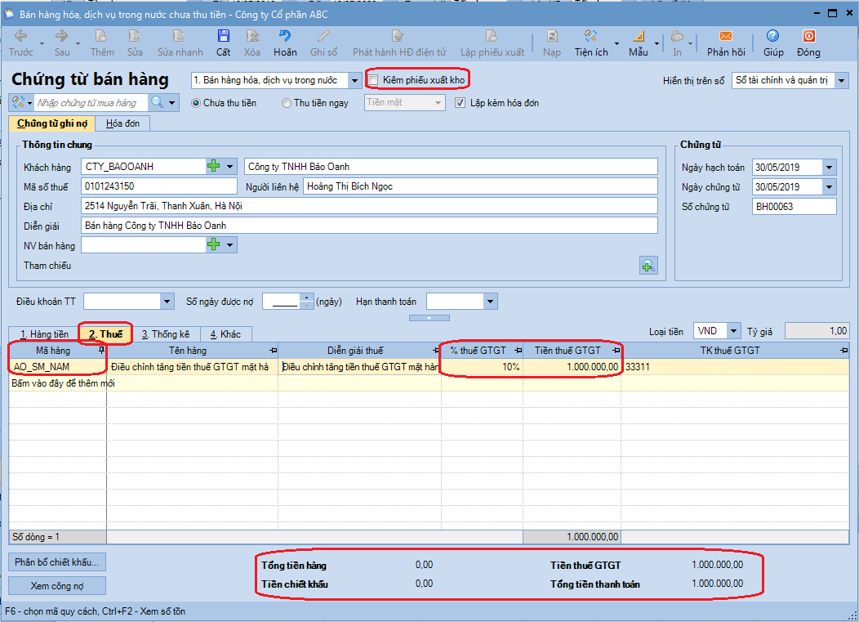Viewport: 859px width, 622px height.
Task: Click the Phân bổ chiết khấu button
Action: [57, 562]
